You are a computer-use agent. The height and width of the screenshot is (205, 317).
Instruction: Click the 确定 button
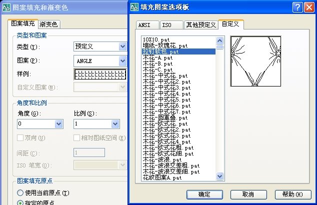click(204, 194)
